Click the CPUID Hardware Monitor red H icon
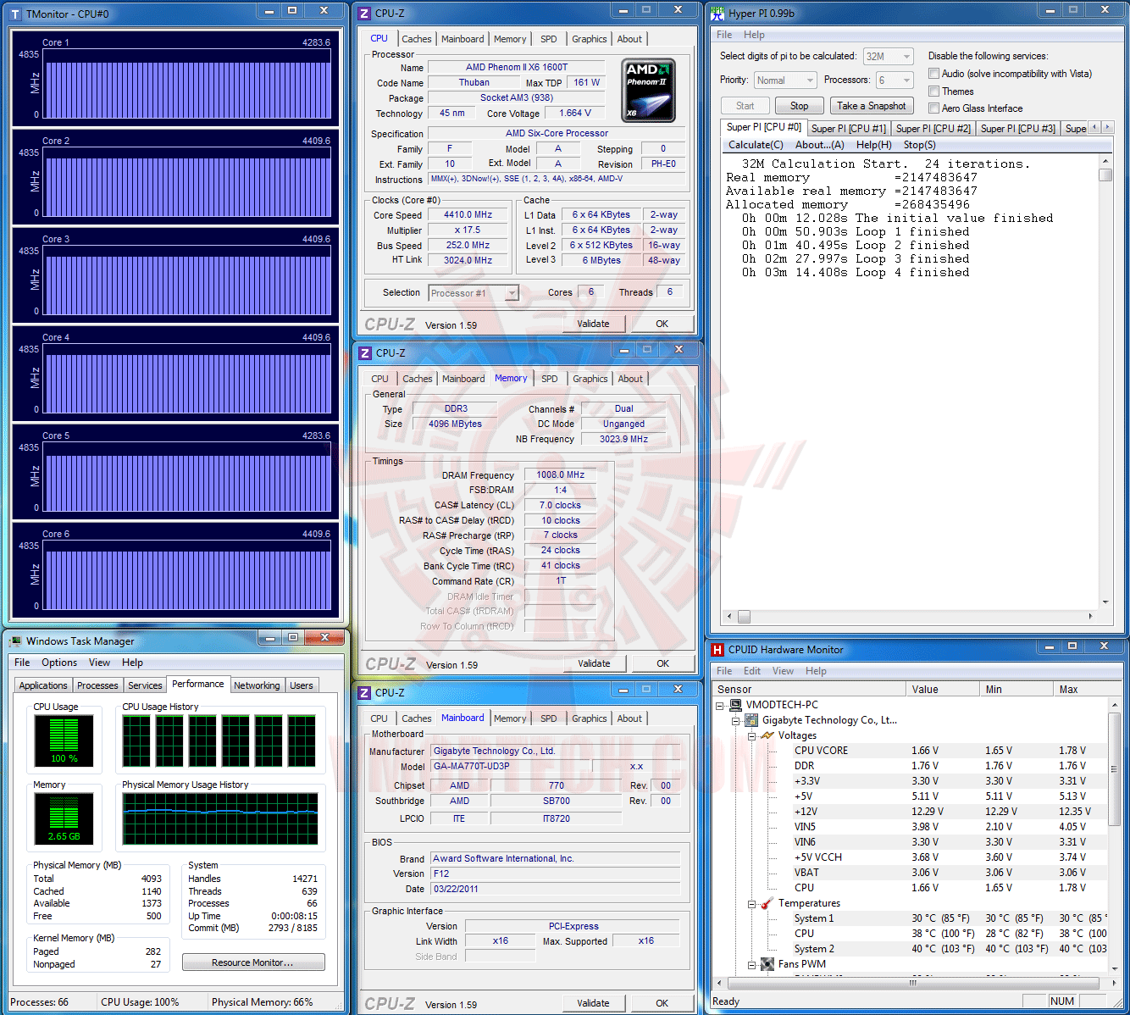The width and height of the screenshot is (1130, 1015). (x=718, y=650)
